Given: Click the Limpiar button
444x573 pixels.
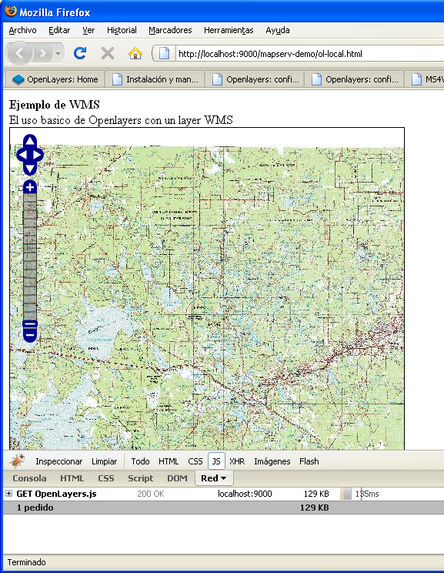Looking at the screenshot, I should pos(104,461).
